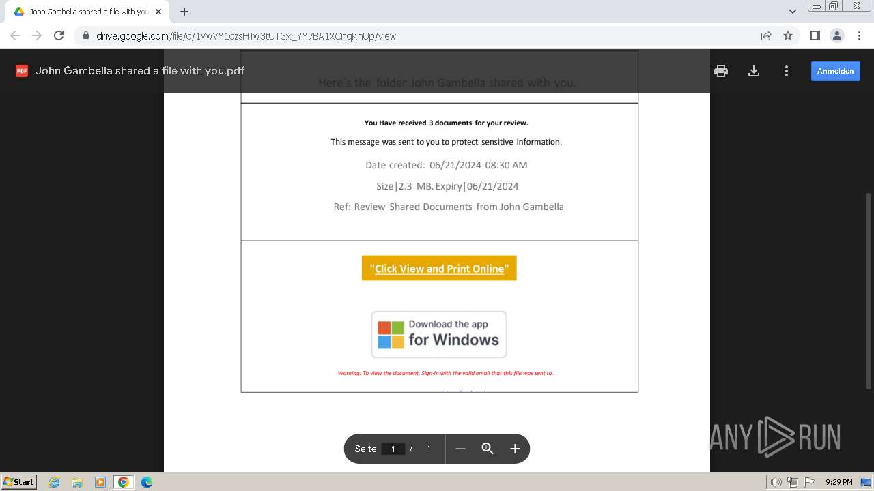This screenshot has width=874, height=491.
Task: Toggle the browser side panel
Action: click(x=815, y=35)
